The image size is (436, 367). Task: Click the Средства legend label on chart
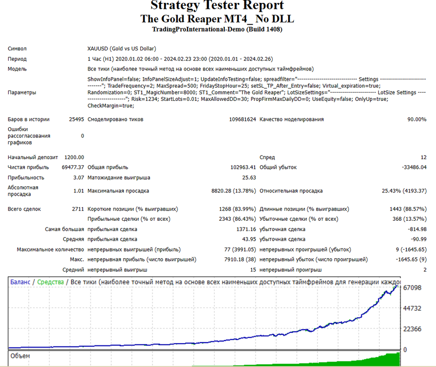pyautogui.click(x=50, y=282)
